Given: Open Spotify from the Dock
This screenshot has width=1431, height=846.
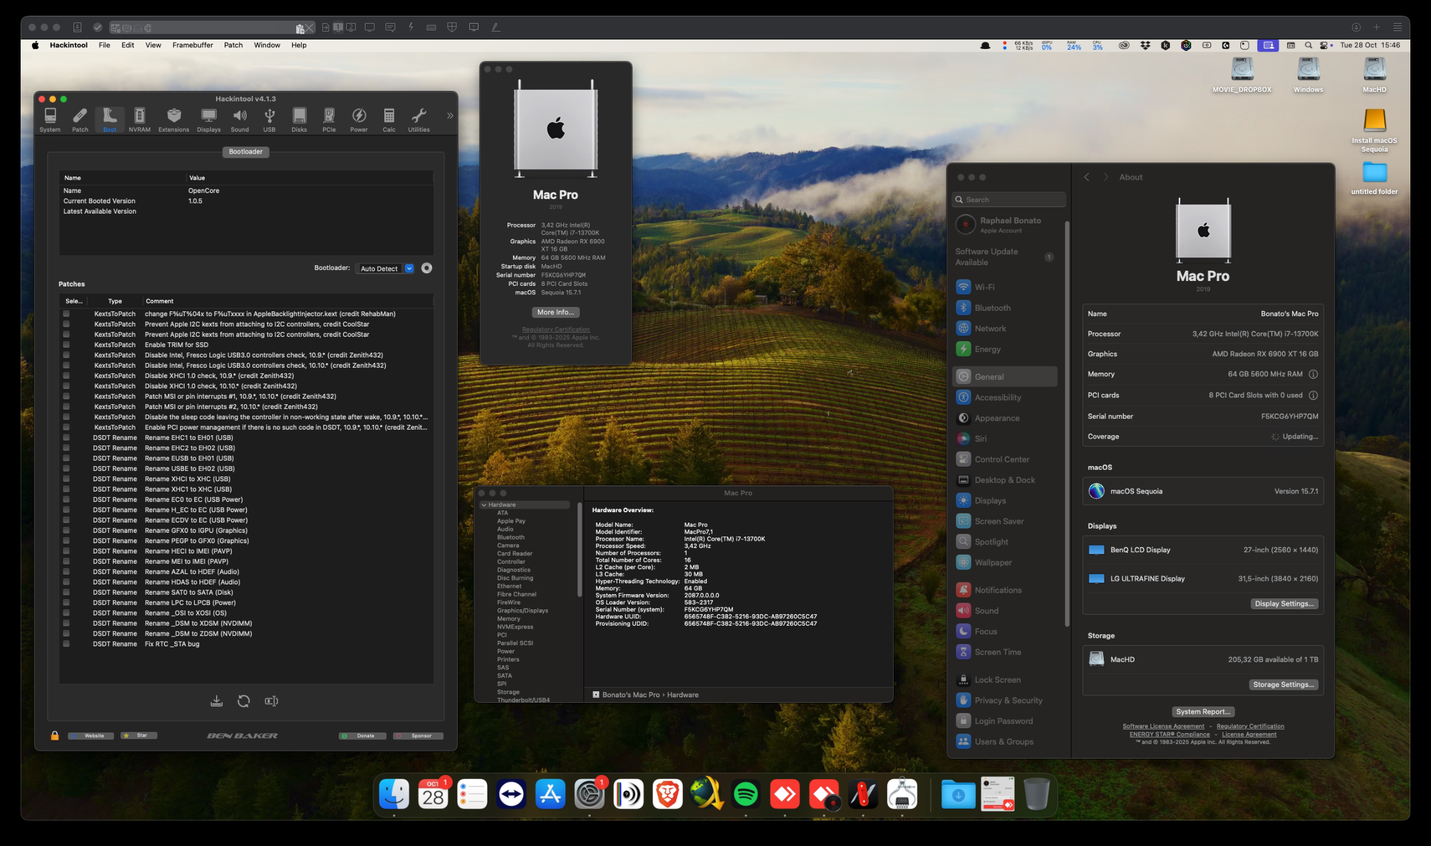Looking at the screenshot, I should 746,794.
